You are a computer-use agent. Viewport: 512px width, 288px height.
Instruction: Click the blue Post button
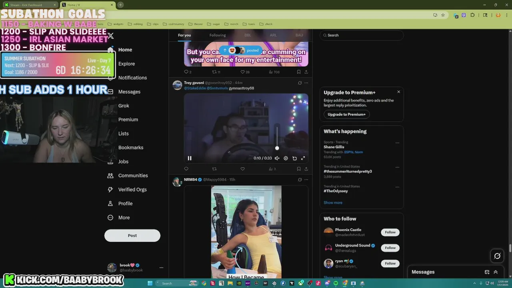[132, 236]
